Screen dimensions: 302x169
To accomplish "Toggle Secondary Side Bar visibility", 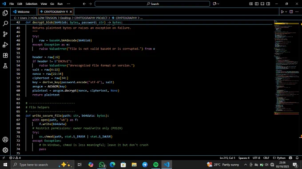I will pyautogui.click(x=268, y=4).
